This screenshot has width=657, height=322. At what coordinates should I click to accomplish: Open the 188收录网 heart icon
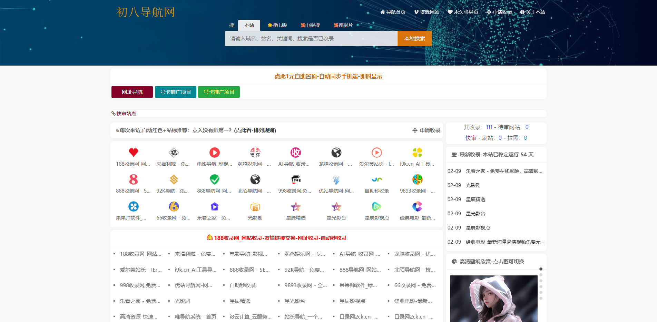point(133,152)
